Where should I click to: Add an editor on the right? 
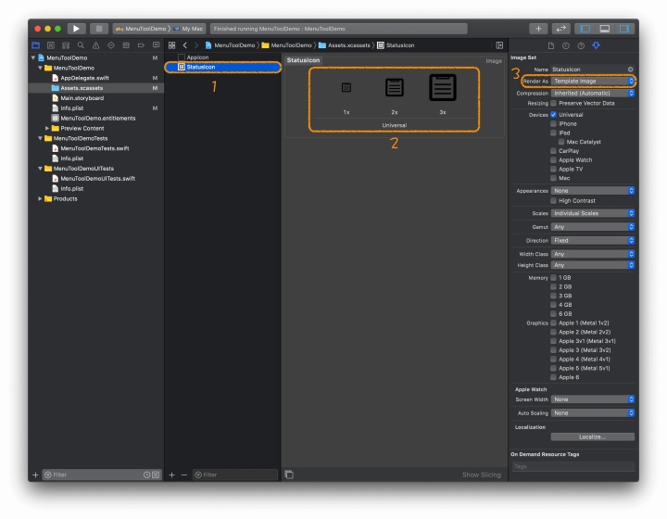pyautogui.click(x=499, y=45)
